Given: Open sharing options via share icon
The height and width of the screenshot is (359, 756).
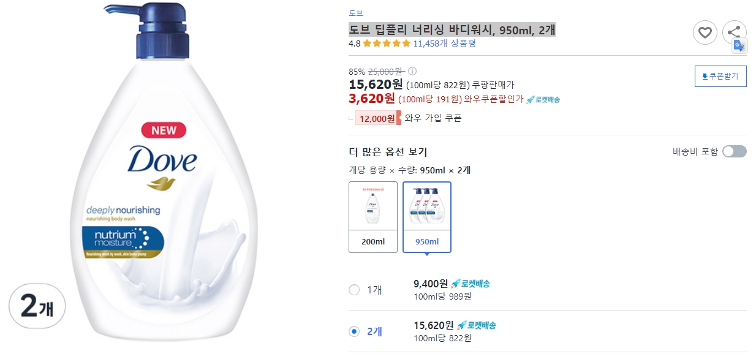Looking at the screenshot, I should [734, 32].
